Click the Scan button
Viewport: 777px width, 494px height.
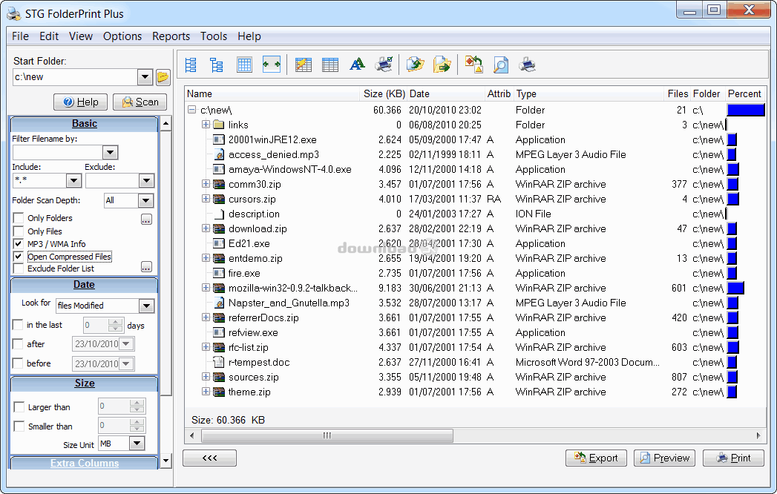(140, 102)
